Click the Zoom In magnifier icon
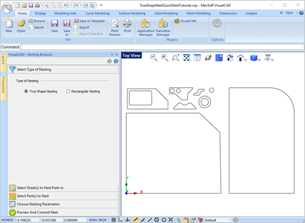 (165, 58)
